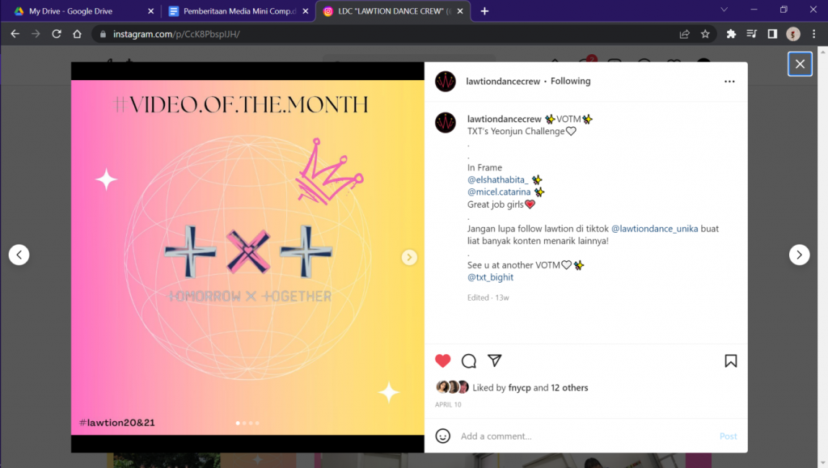Go to the next post arrow
The image size is (828, 468).
click(x=799, y=255)
